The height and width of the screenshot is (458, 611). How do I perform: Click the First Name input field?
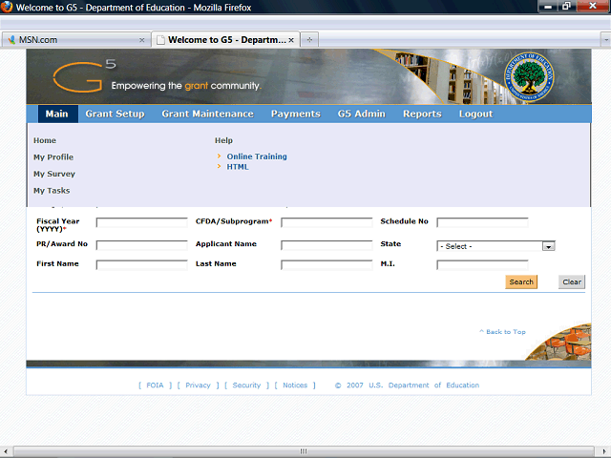(x=142, y=265)
